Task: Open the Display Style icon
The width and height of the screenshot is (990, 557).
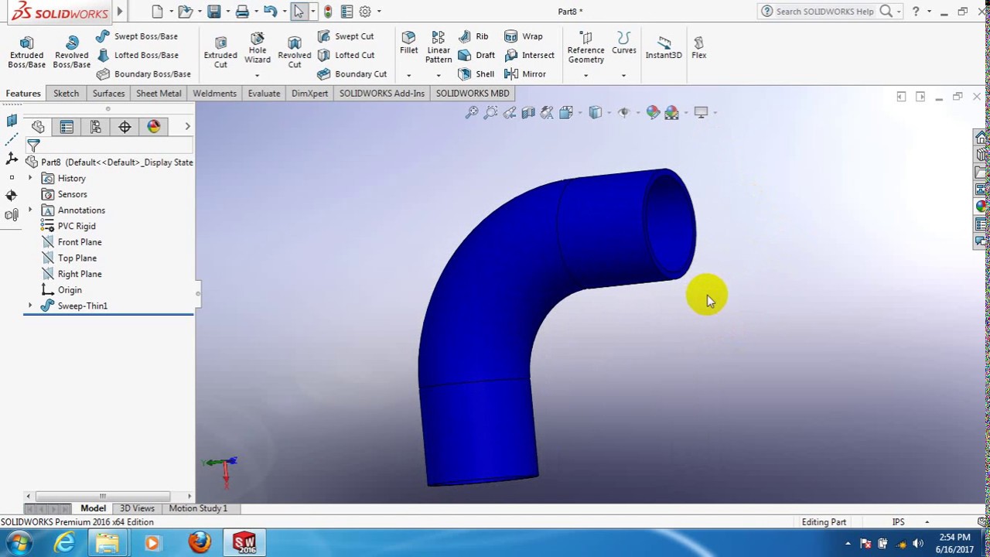Action: pos(596,113)
